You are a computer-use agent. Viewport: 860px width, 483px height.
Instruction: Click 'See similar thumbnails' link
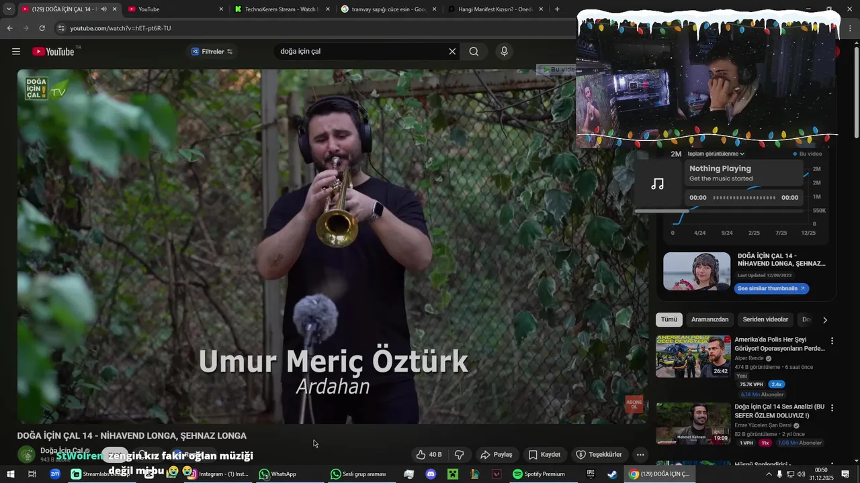coord(771,288)
